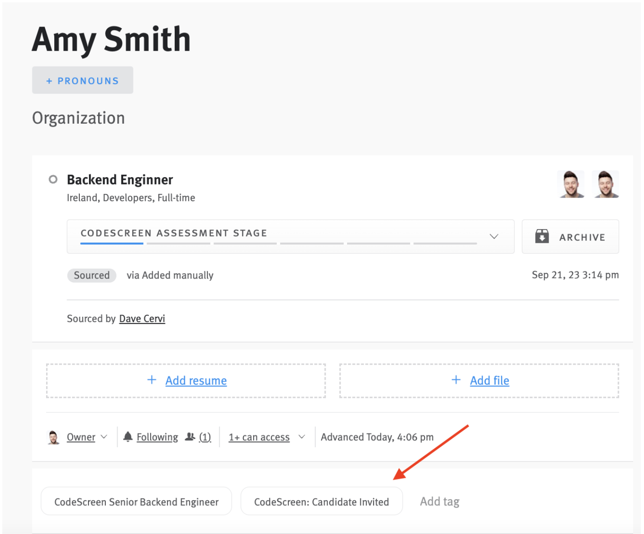Expand the CodeScreen Assessment Stage dropdown
Viewport: 644px width, 534px height.
(494, 236)
